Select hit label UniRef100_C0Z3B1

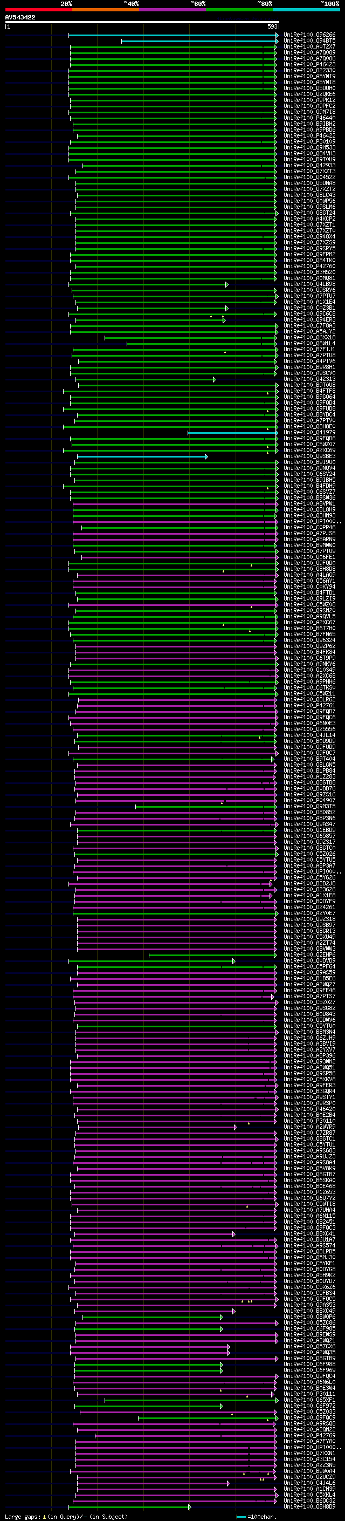pos(309,308)
